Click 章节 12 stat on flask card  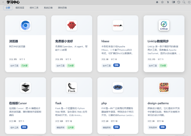click(69, 121)
